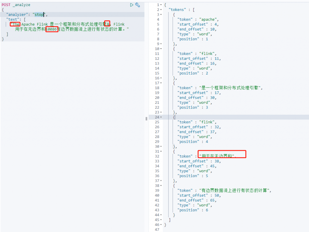Fold the highlighted block at line 24
Screen dimensions: 309x232
click(x=161, y=117)
